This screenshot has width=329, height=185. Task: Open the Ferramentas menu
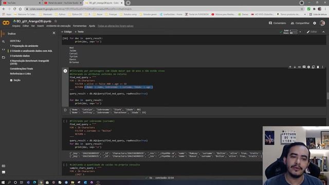point(80,26)
